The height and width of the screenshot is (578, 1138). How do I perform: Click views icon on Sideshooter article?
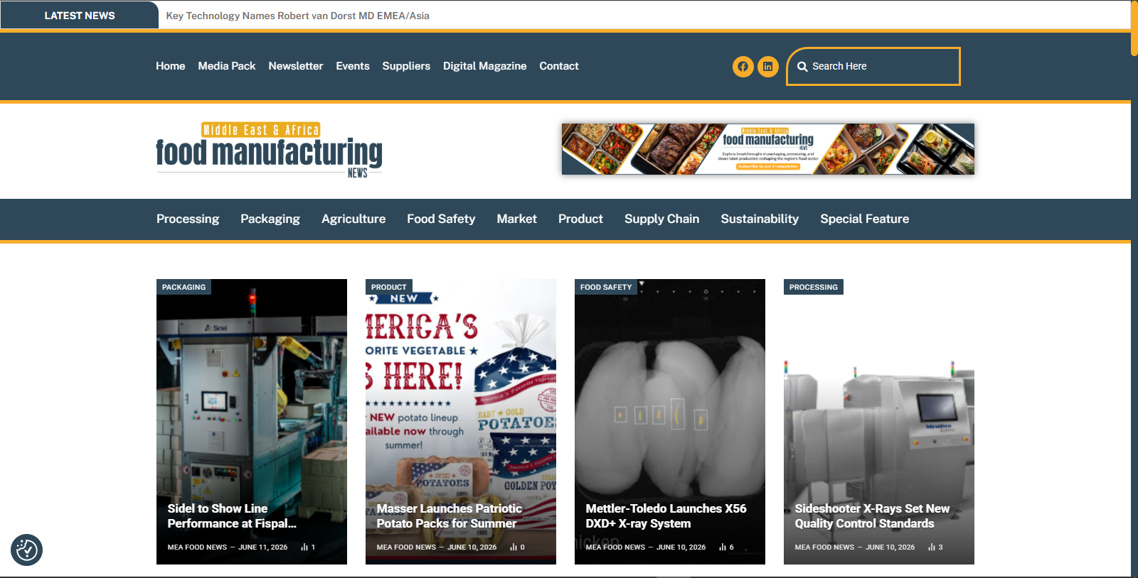pos(932,547)
